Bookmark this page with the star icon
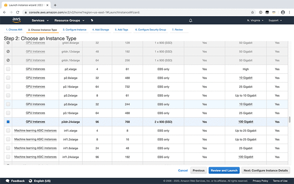The width and height of the screenshot is (294, 184). pyautogui.click(x=252, y=13)
